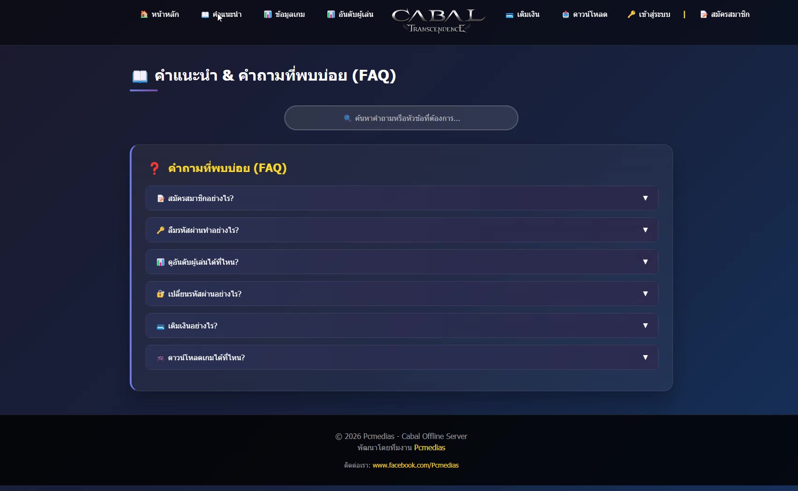This screenshot has width=798, height=491.
Task: Focus the ค้นหาคำถาม search input field
Action: (401, 118)
